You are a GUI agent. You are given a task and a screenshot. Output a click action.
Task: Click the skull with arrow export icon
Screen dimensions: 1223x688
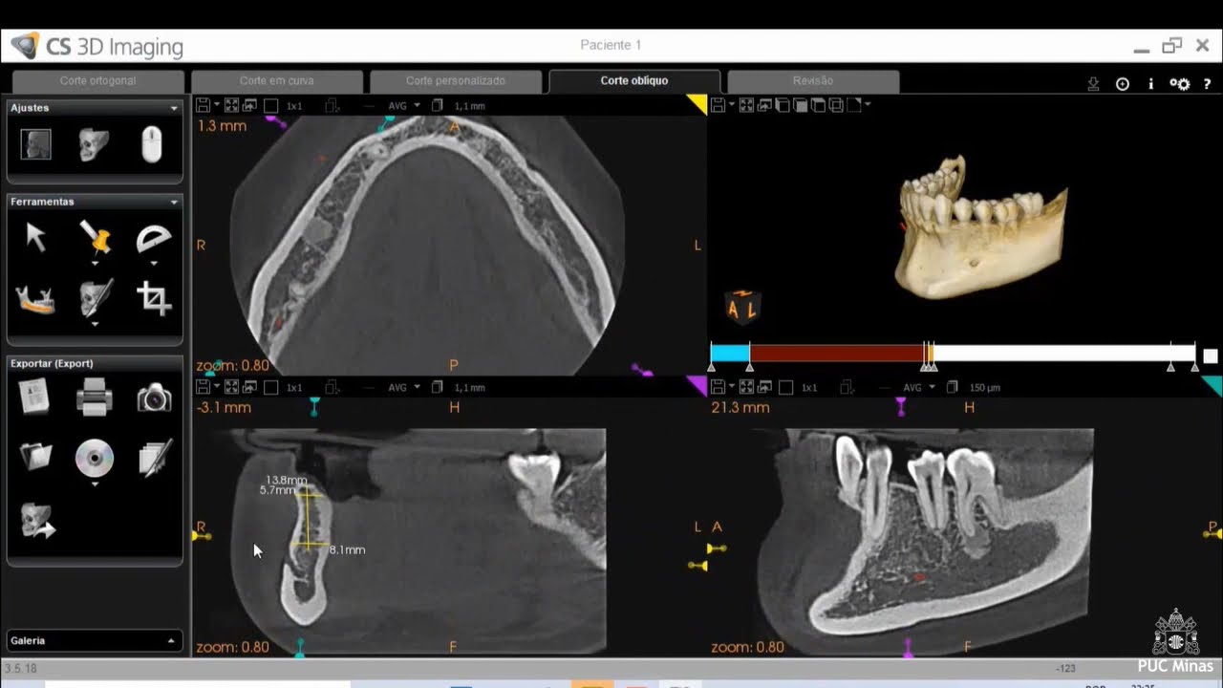(x=37, y=522)
